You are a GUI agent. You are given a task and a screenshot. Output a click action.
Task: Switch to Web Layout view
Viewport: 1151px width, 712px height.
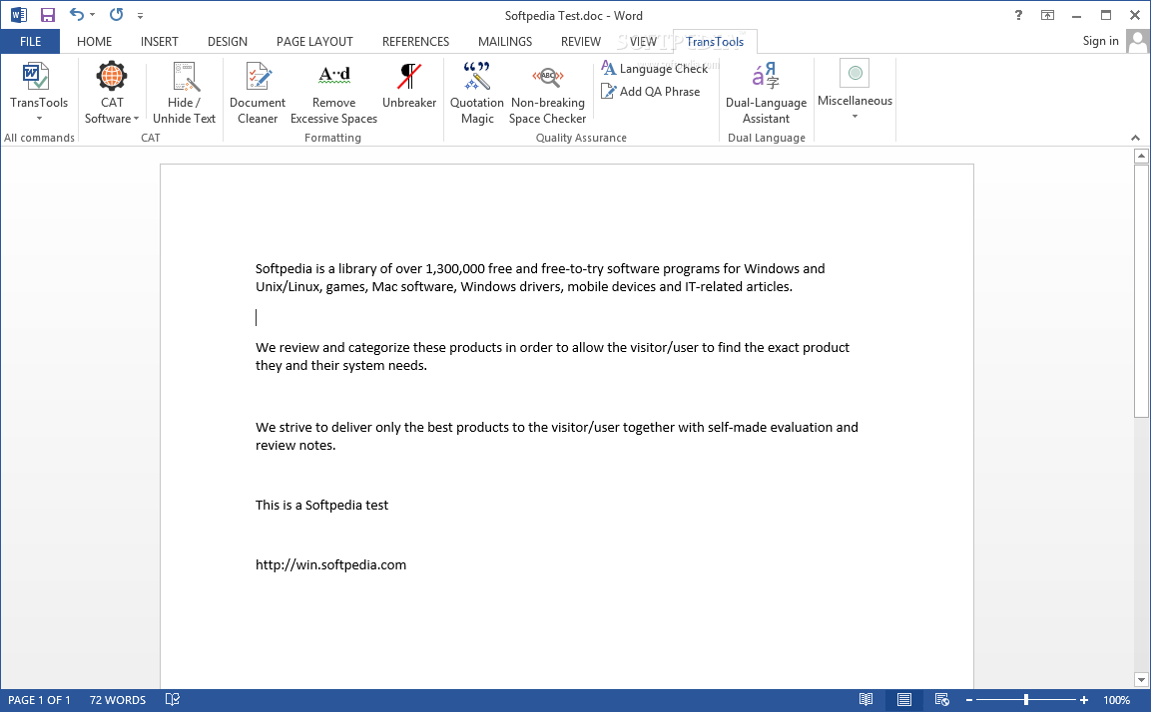pos(941,700)
